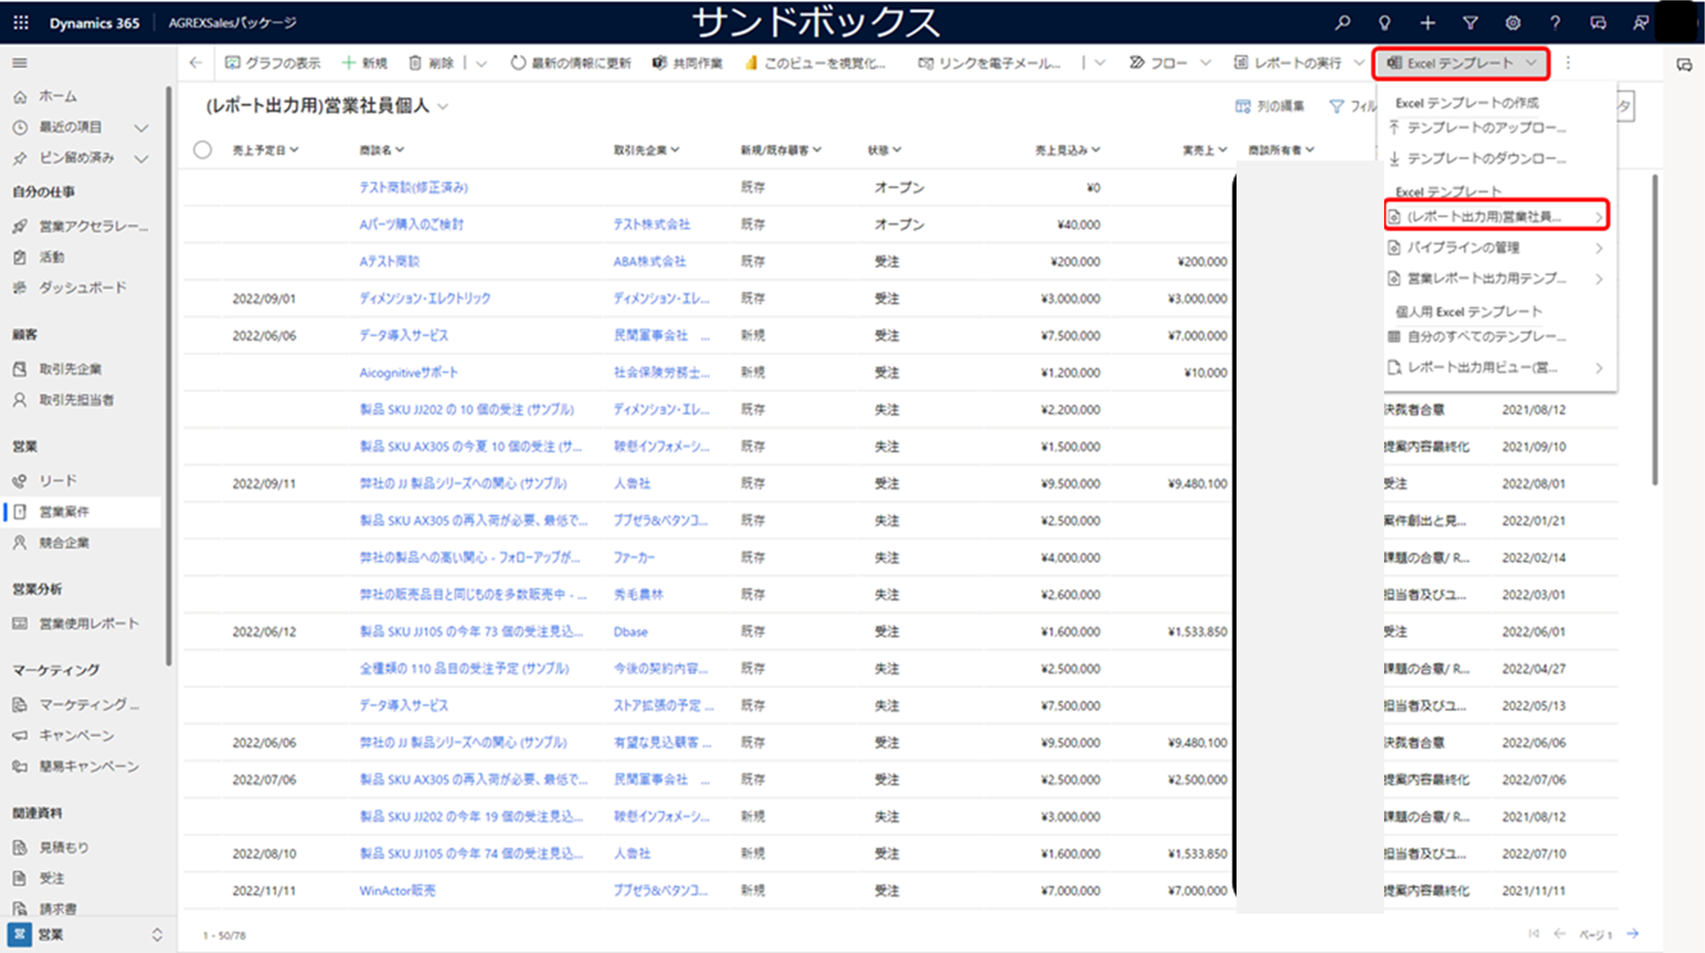Click 共同作業 toolbar button
Screen dimensions: 1705x953
point(687,63)
